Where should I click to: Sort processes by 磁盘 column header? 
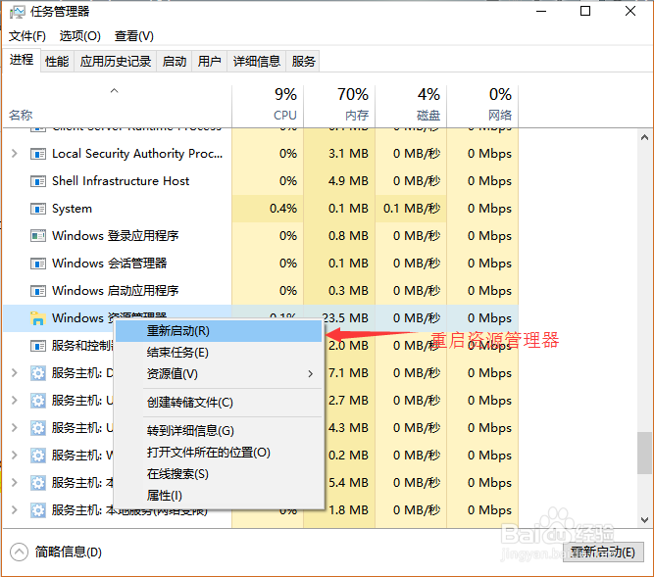(411, 106)
